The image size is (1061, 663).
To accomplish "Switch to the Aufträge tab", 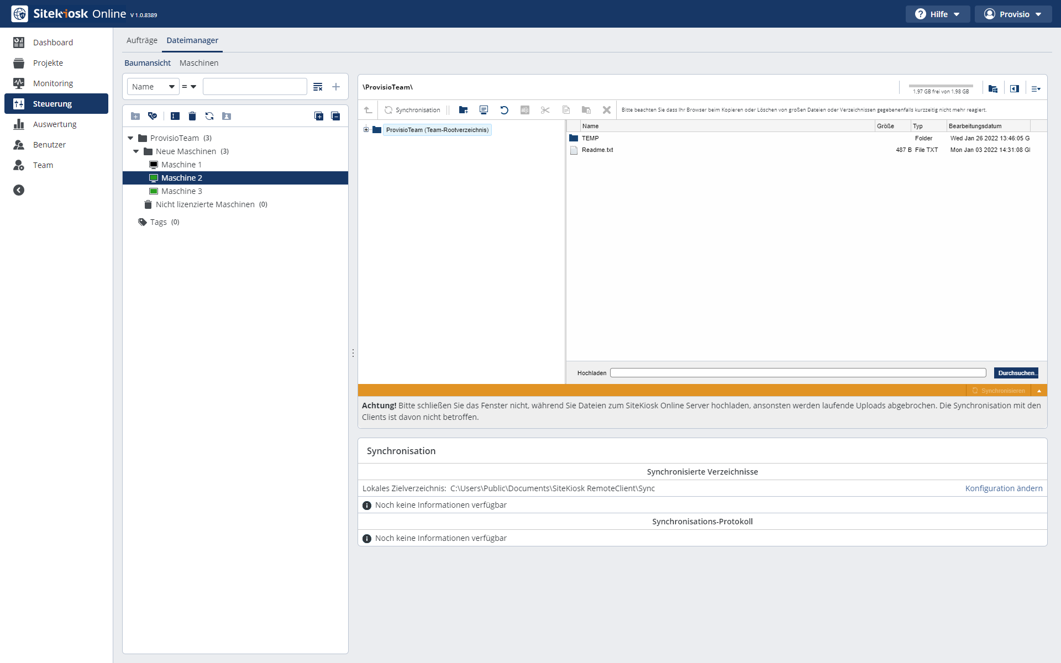I will tap(141, 40).
